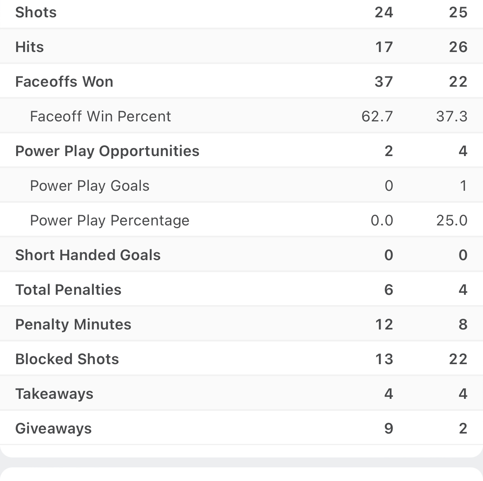Screen dimensions: 483x481
Task: Select the Giveaways row
Action: pyautogui.click(x=241, y=428)
